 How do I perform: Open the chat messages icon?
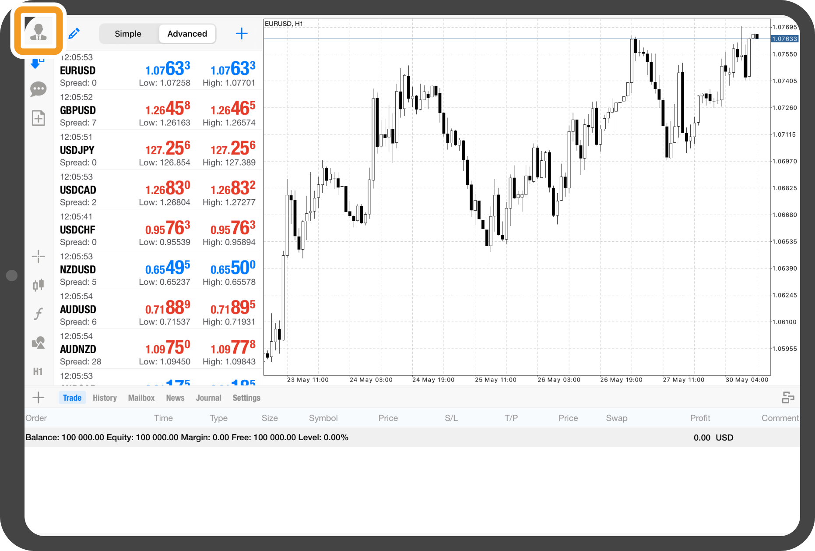coord(39,89)
